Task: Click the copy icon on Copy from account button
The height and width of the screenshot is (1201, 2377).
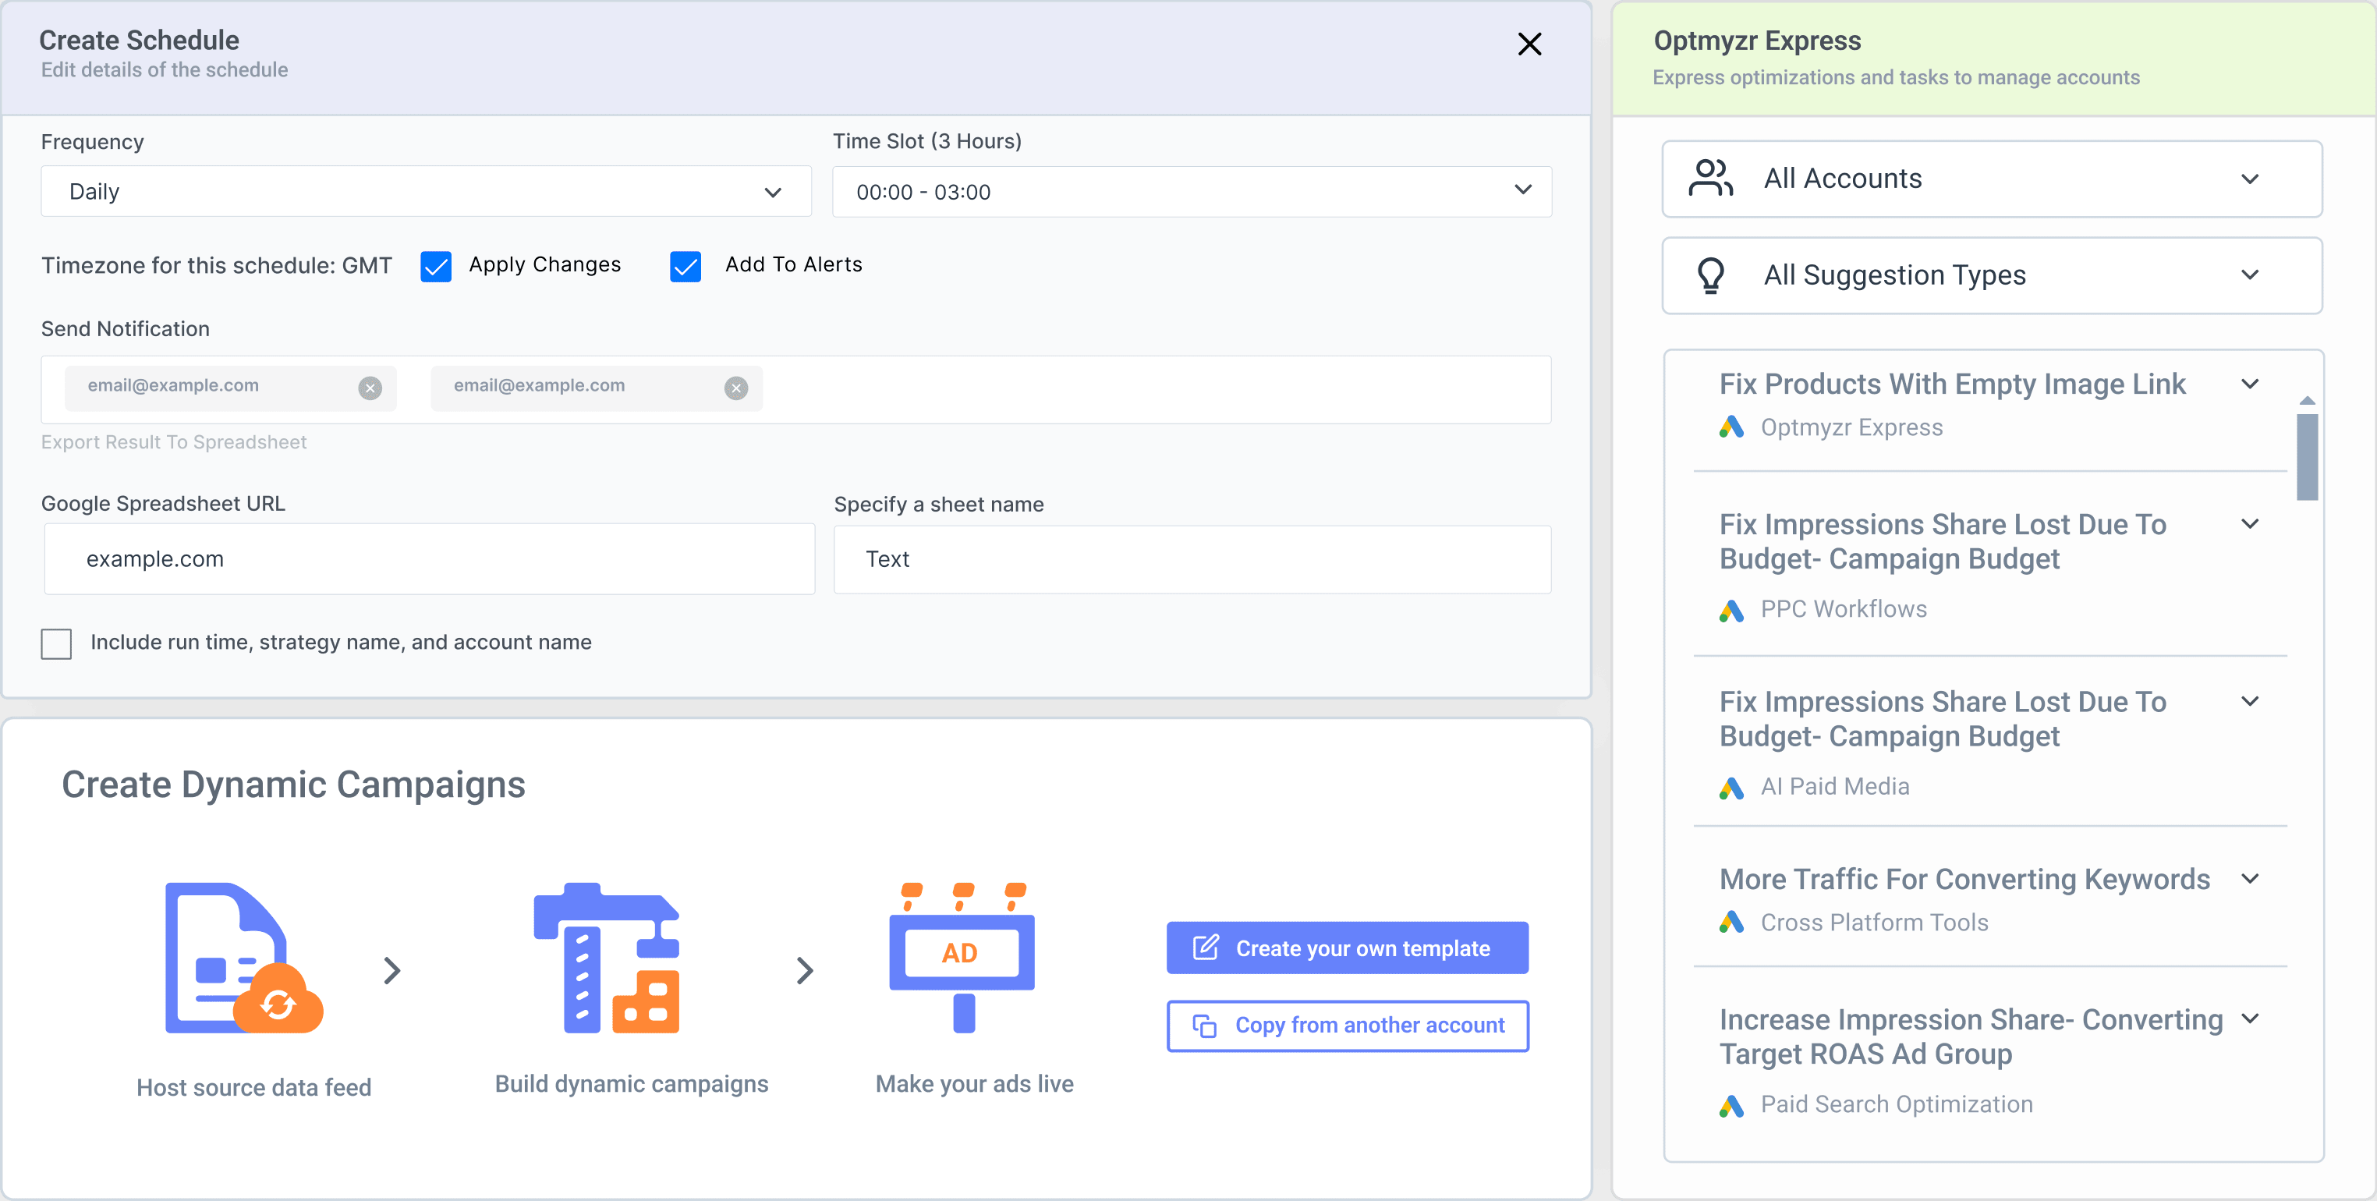Action: point(1204,1026)
